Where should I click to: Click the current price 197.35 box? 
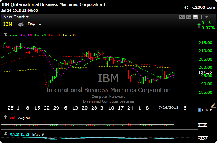point(205,72)
